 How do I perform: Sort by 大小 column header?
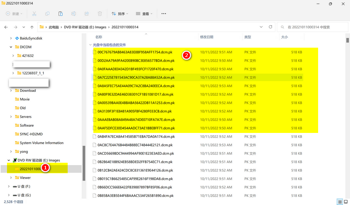click(x=284, y=37)
